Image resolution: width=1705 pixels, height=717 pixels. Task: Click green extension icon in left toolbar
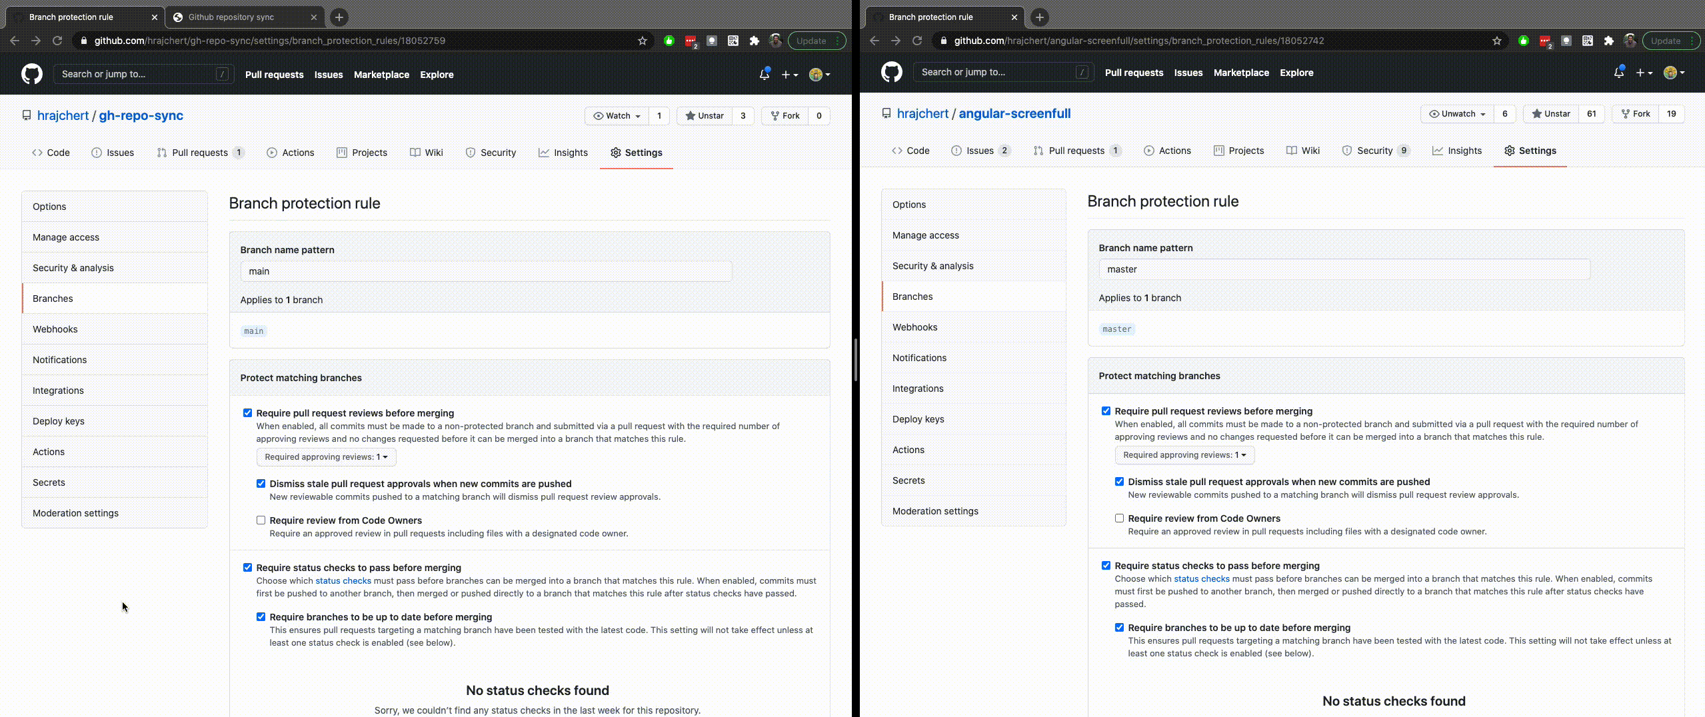pyautogui.click(x=669, y=41)
